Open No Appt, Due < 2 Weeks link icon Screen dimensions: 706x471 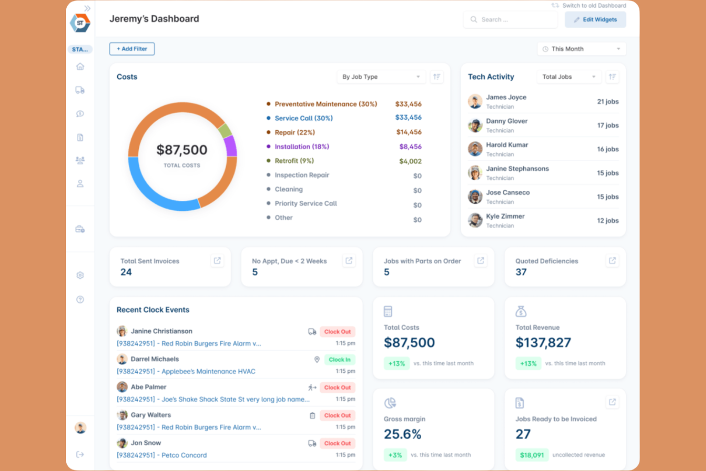pyautogui.click(x=349, y=261)
